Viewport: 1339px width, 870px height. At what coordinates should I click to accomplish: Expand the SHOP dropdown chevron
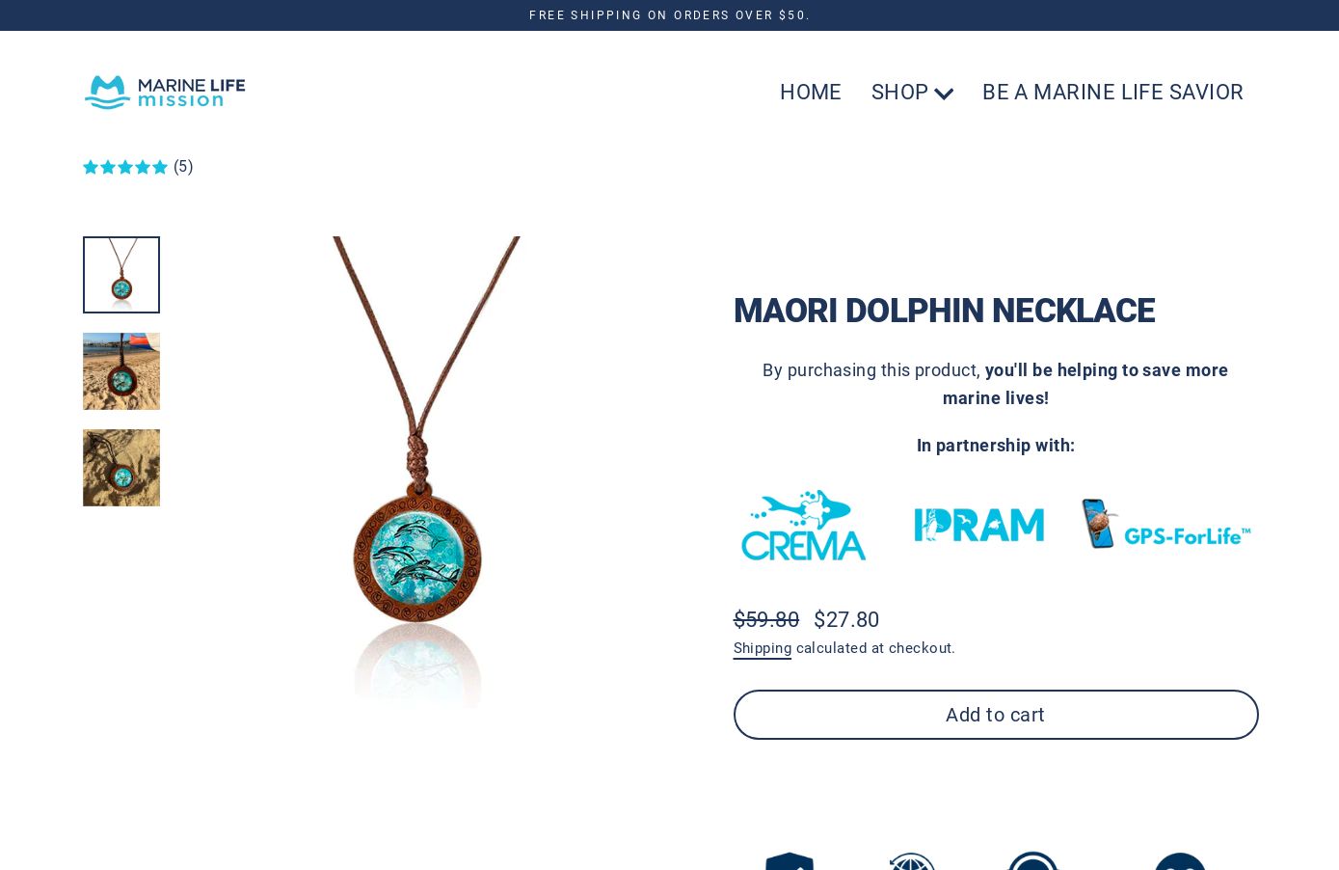click(x=944, y=94)
